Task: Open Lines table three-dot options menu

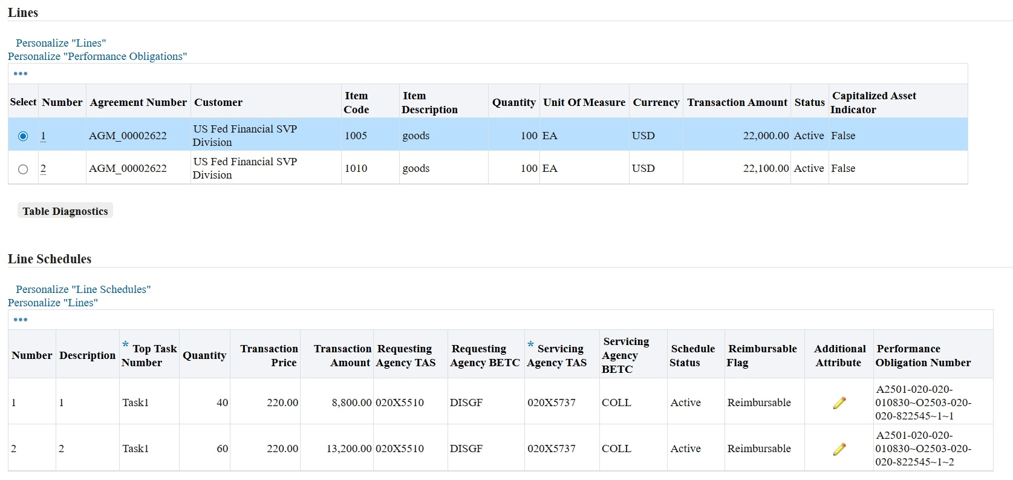Action: (21, 74)
